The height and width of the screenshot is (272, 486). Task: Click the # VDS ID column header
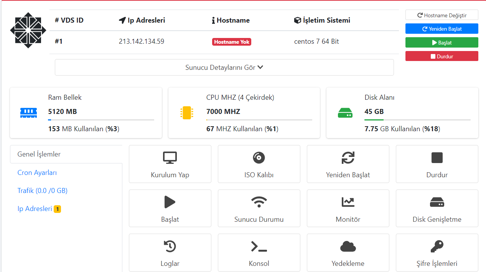(x=69, y=20)
